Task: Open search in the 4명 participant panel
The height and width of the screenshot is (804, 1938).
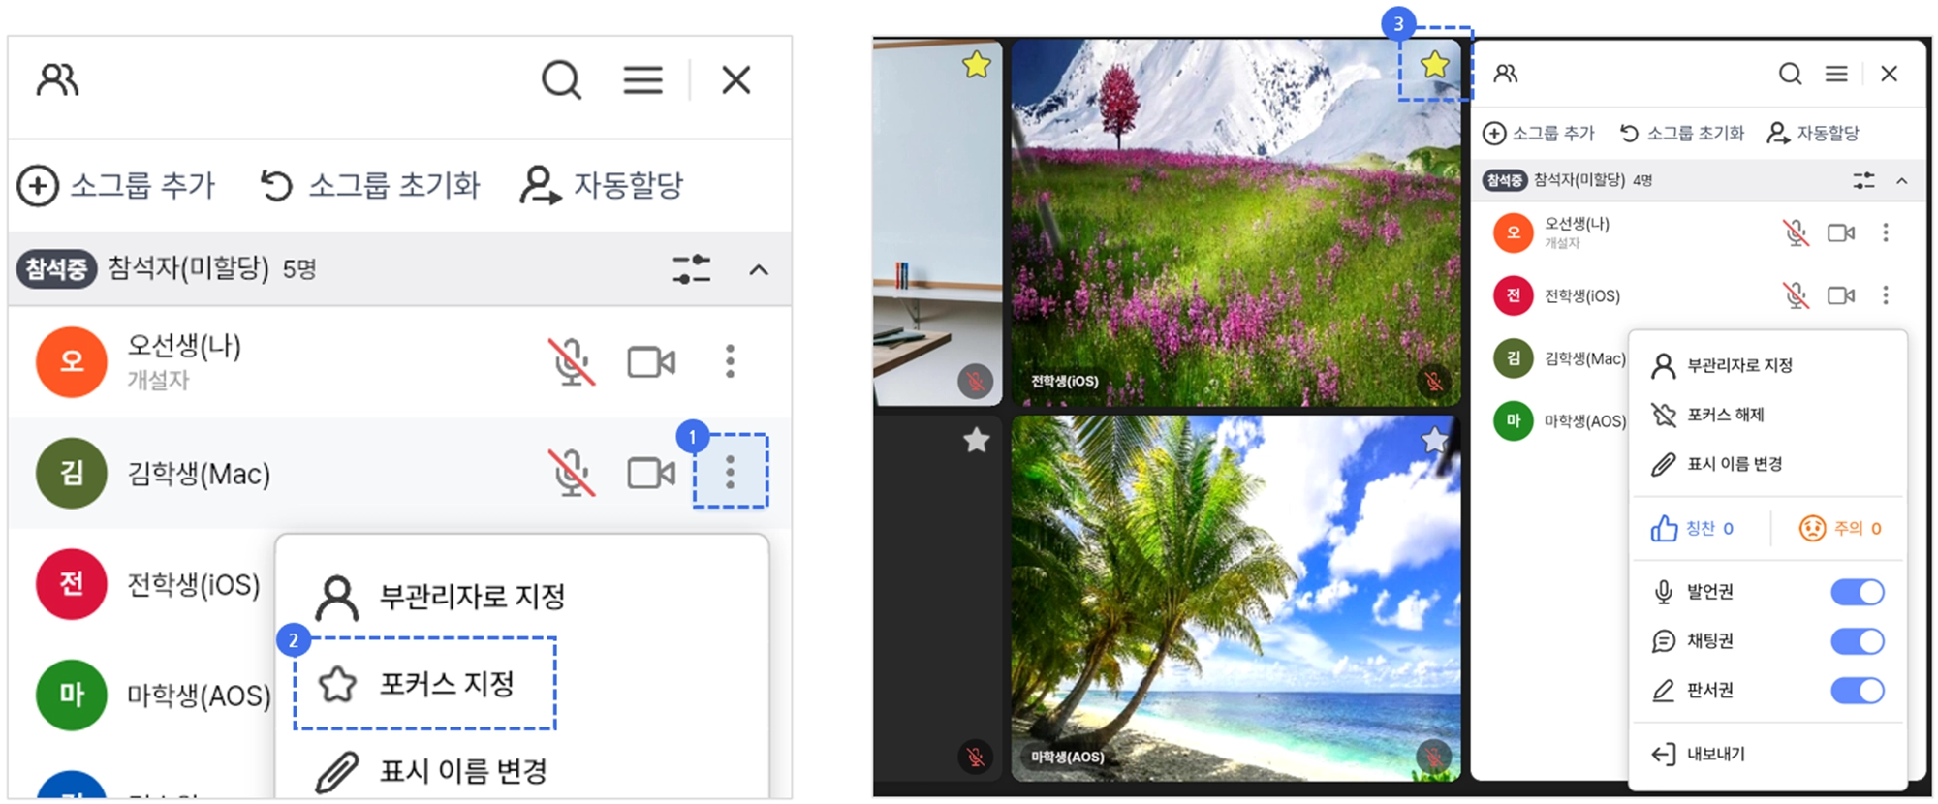Action: click(1790, 74)
